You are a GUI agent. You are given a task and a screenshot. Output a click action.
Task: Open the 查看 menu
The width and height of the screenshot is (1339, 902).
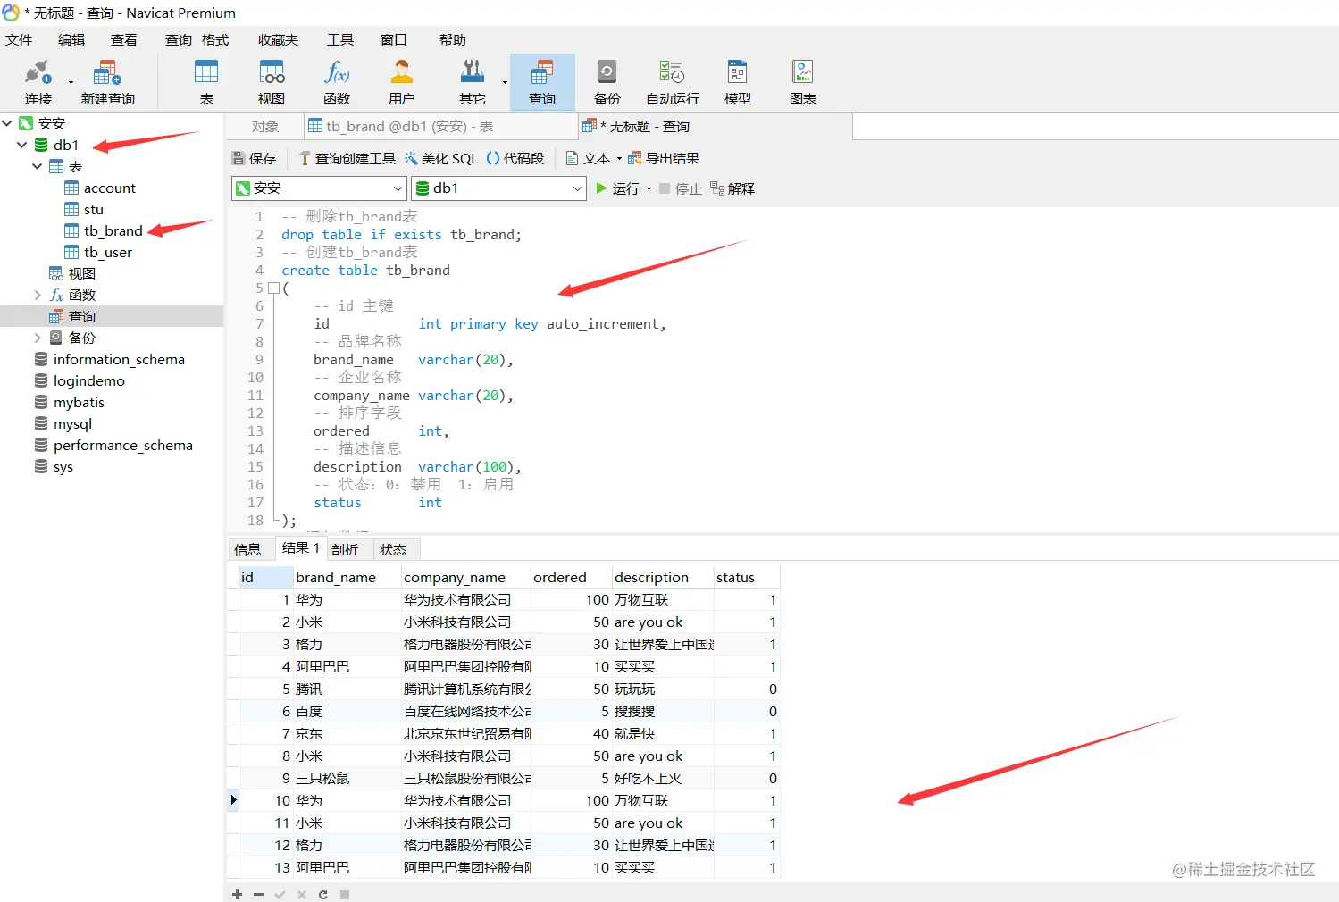(x=124, y=39)
